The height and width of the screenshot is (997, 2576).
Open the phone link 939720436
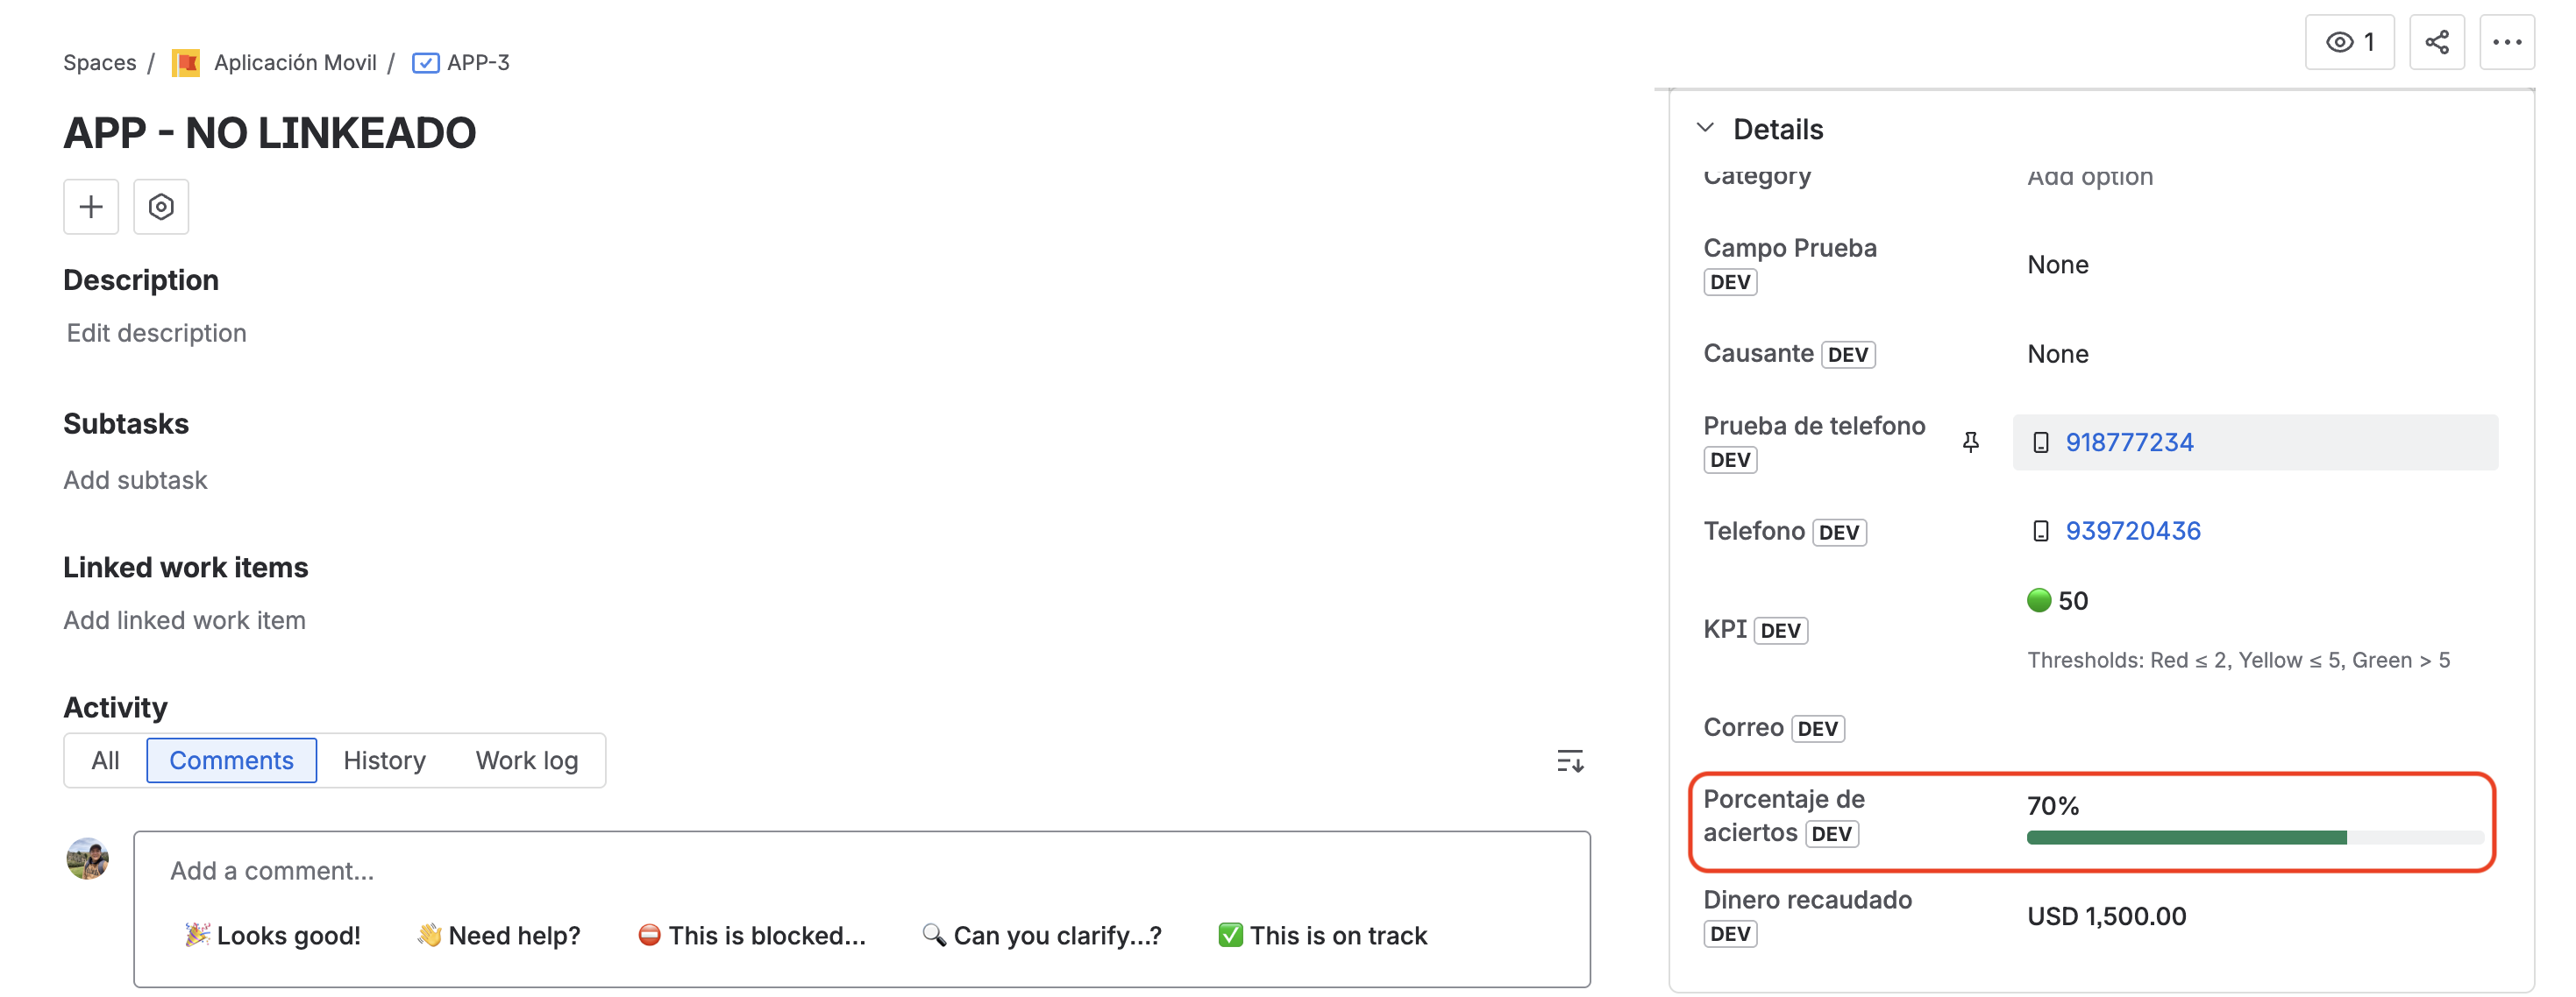pos(2133,532)
